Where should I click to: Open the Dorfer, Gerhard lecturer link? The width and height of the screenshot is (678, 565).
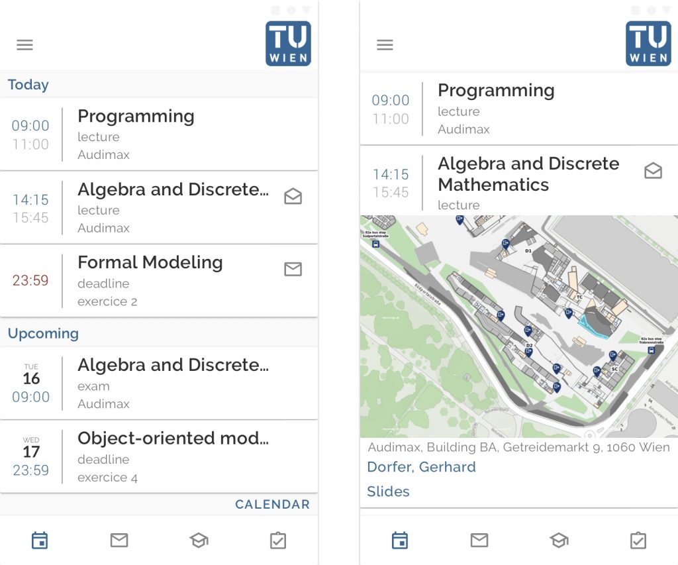tap(421, 467)
